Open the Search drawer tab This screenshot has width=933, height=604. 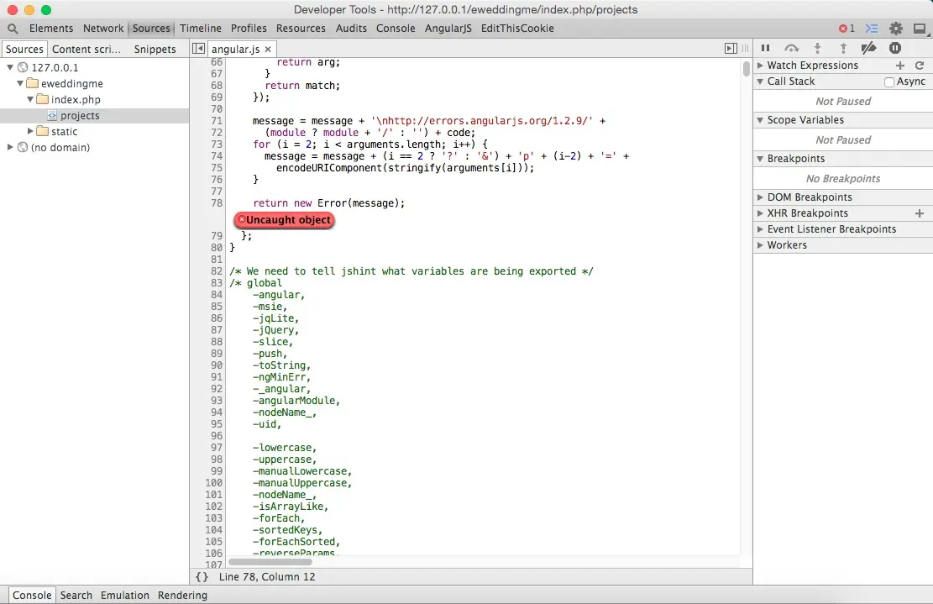76,595
